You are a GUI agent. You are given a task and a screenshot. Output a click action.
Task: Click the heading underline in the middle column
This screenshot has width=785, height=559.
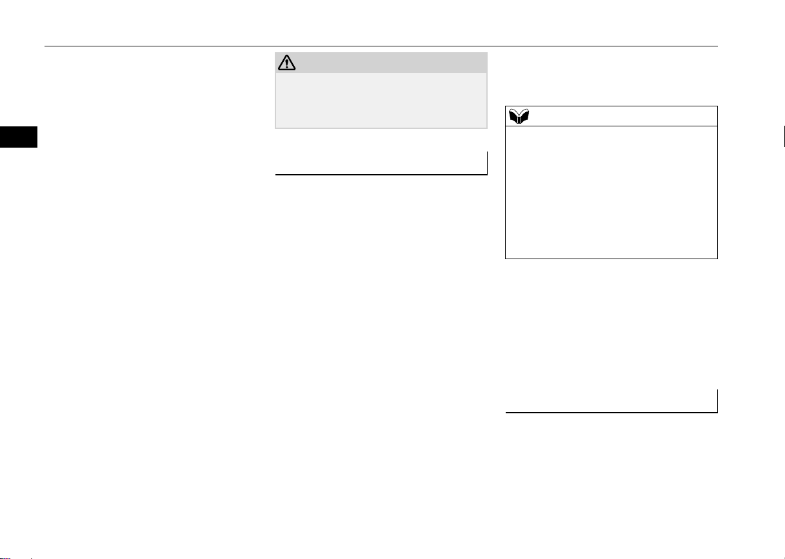point(381,174)
